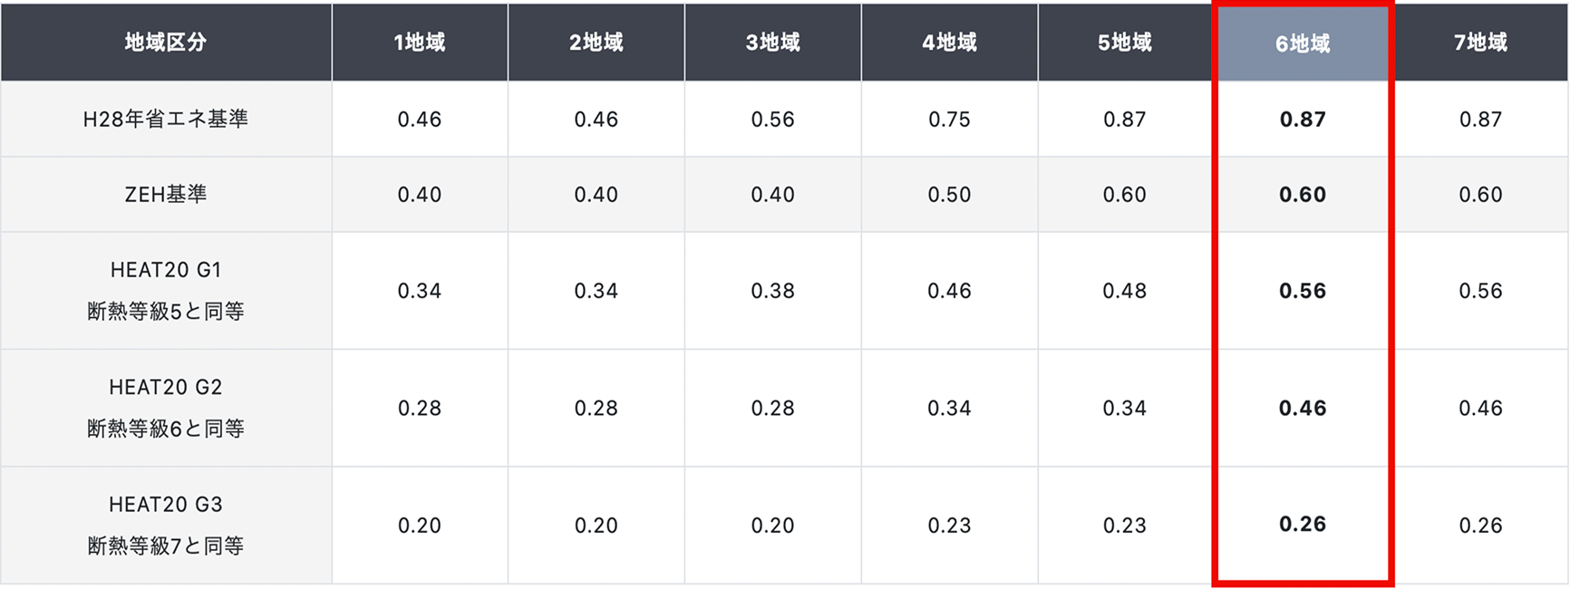The width and height of the screenshot is (1570, 589).
Task: Select the H28年省エネ基準 row label
Action: (166, 120)
